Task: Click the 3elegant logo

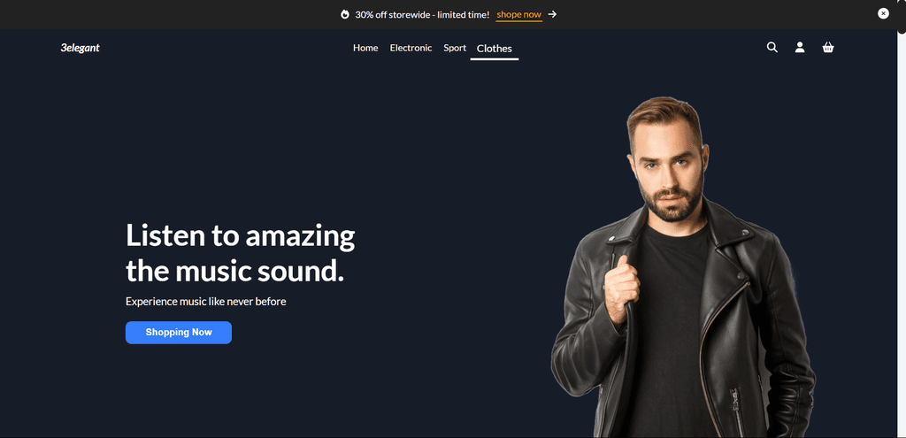Action: tap(81, 48)
